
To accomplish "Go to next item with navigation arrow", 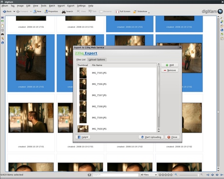I will (217, 175).
